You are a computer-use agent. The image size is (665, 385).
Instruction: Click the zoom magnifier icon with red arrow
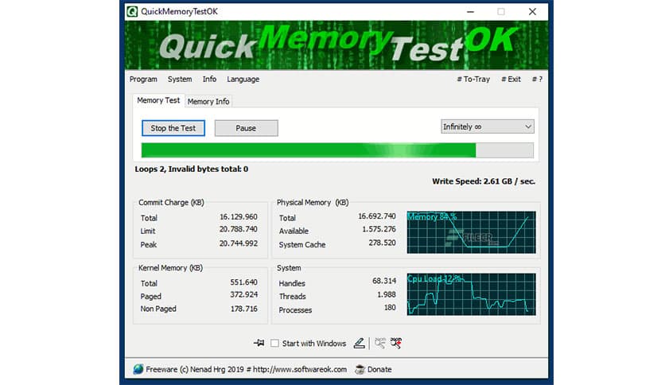point(396,343)
